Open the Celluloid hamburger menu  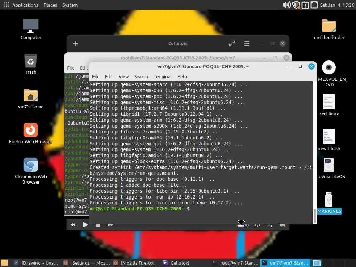point(247,43)
